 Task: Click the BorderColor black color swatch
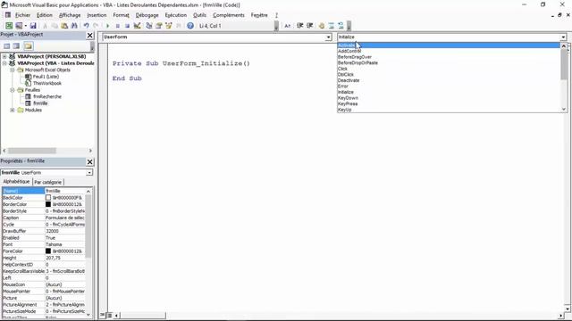tap(48, 204)
